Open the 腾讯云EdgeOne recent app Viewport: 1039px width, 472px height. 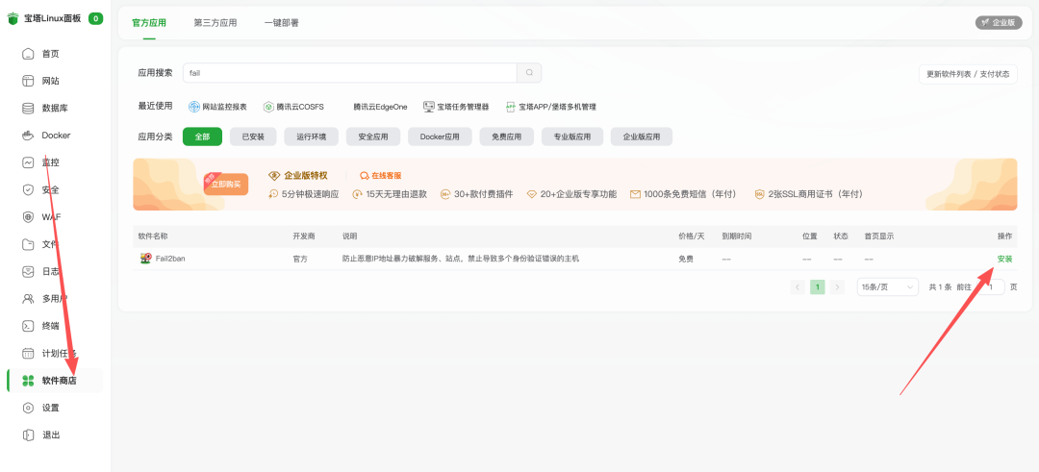click(x=380, y=107)
